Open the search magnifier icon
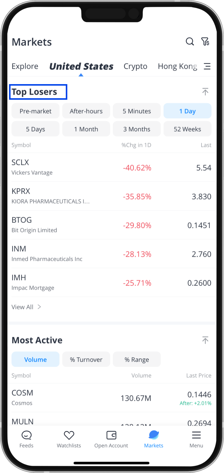The image size is (224, 473). (x=190, y=42)
